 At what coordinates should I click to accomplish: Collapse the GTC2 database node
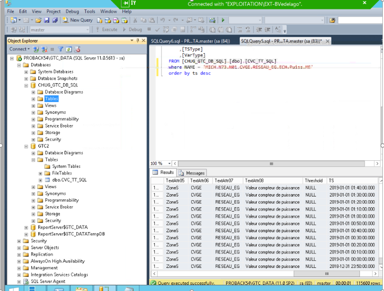coord(26,146)
